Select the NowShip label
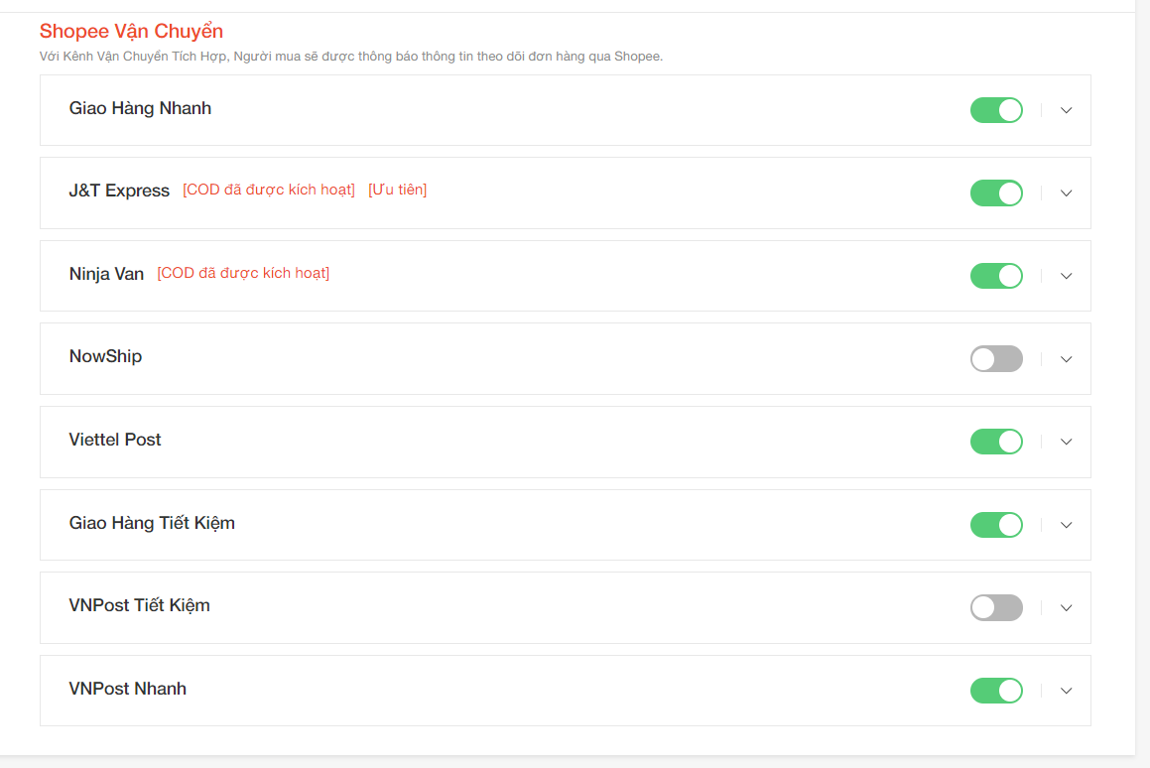This screenshot has width=1150, height=768. 105,356
